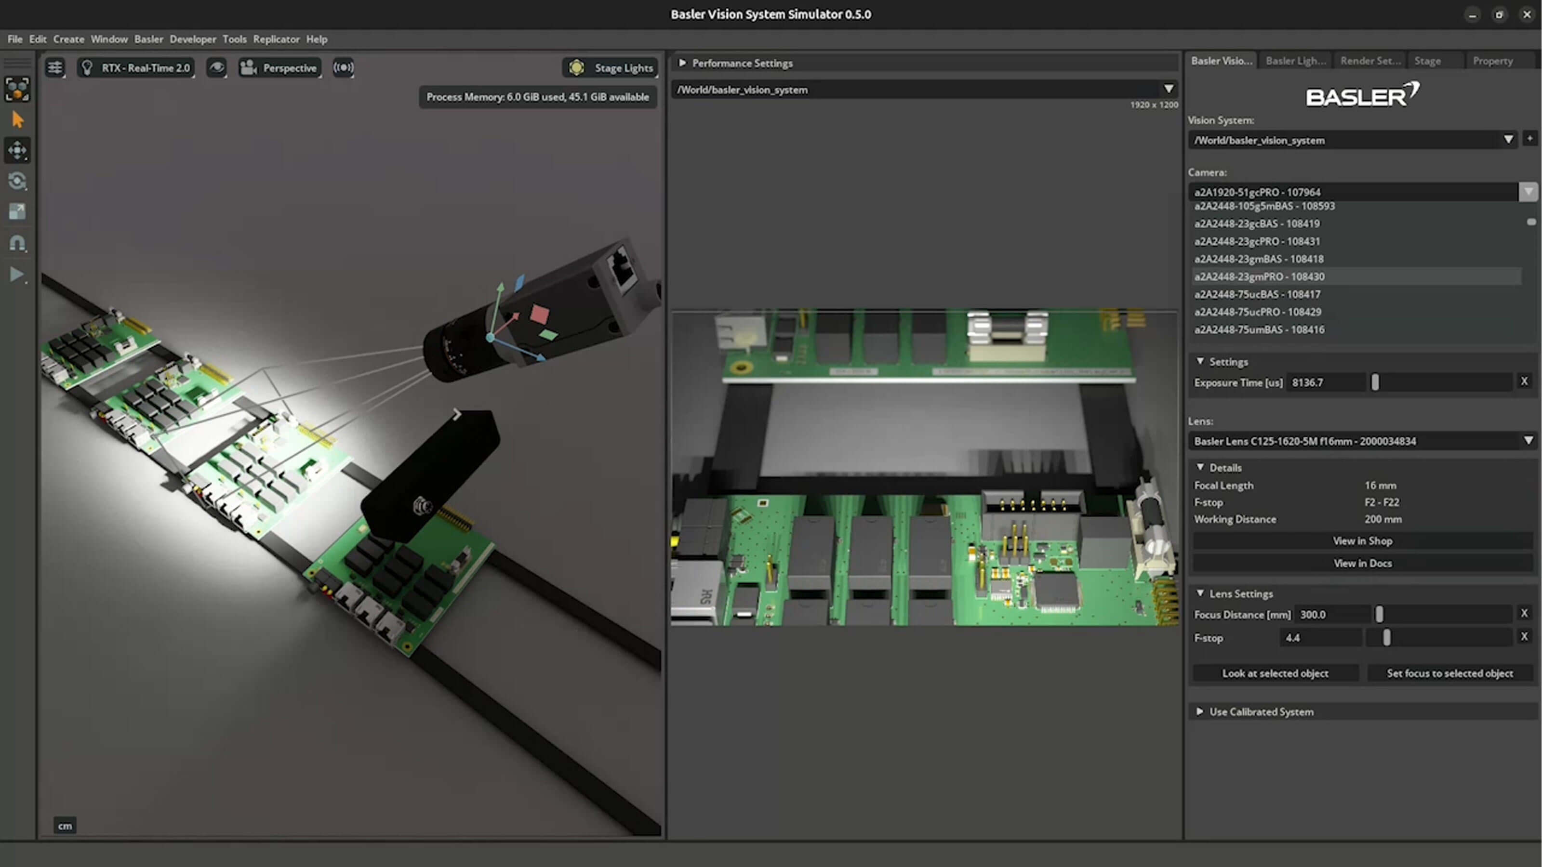Click the Focus Distance slider handle
The width and height of the screenshot is (1542, 867).
click(1379, 614)
